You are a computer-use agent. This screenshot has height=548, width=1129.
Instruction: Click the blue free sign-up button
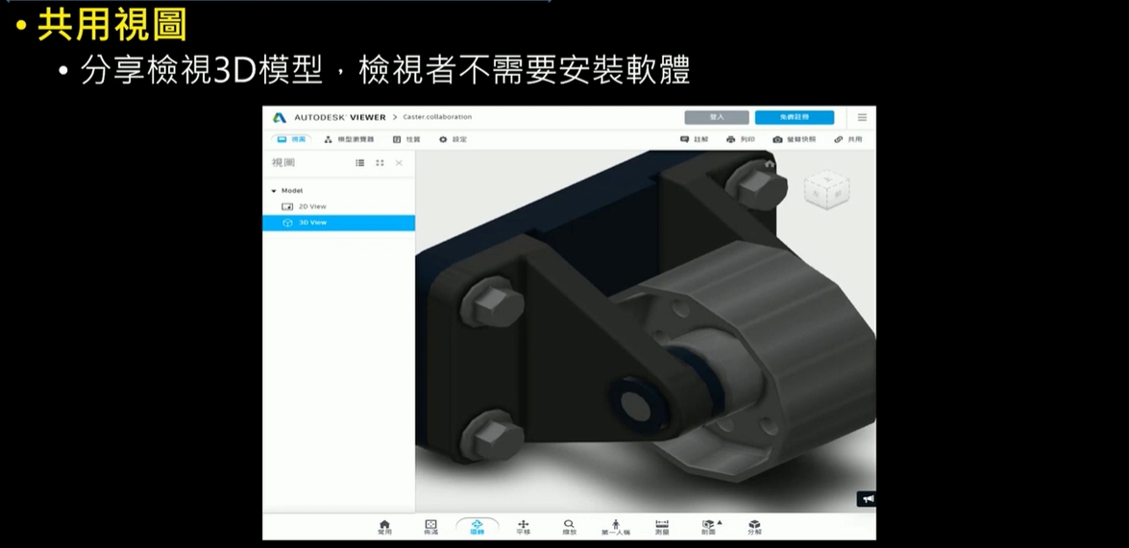pyautogui.click(x=794, y=117)
